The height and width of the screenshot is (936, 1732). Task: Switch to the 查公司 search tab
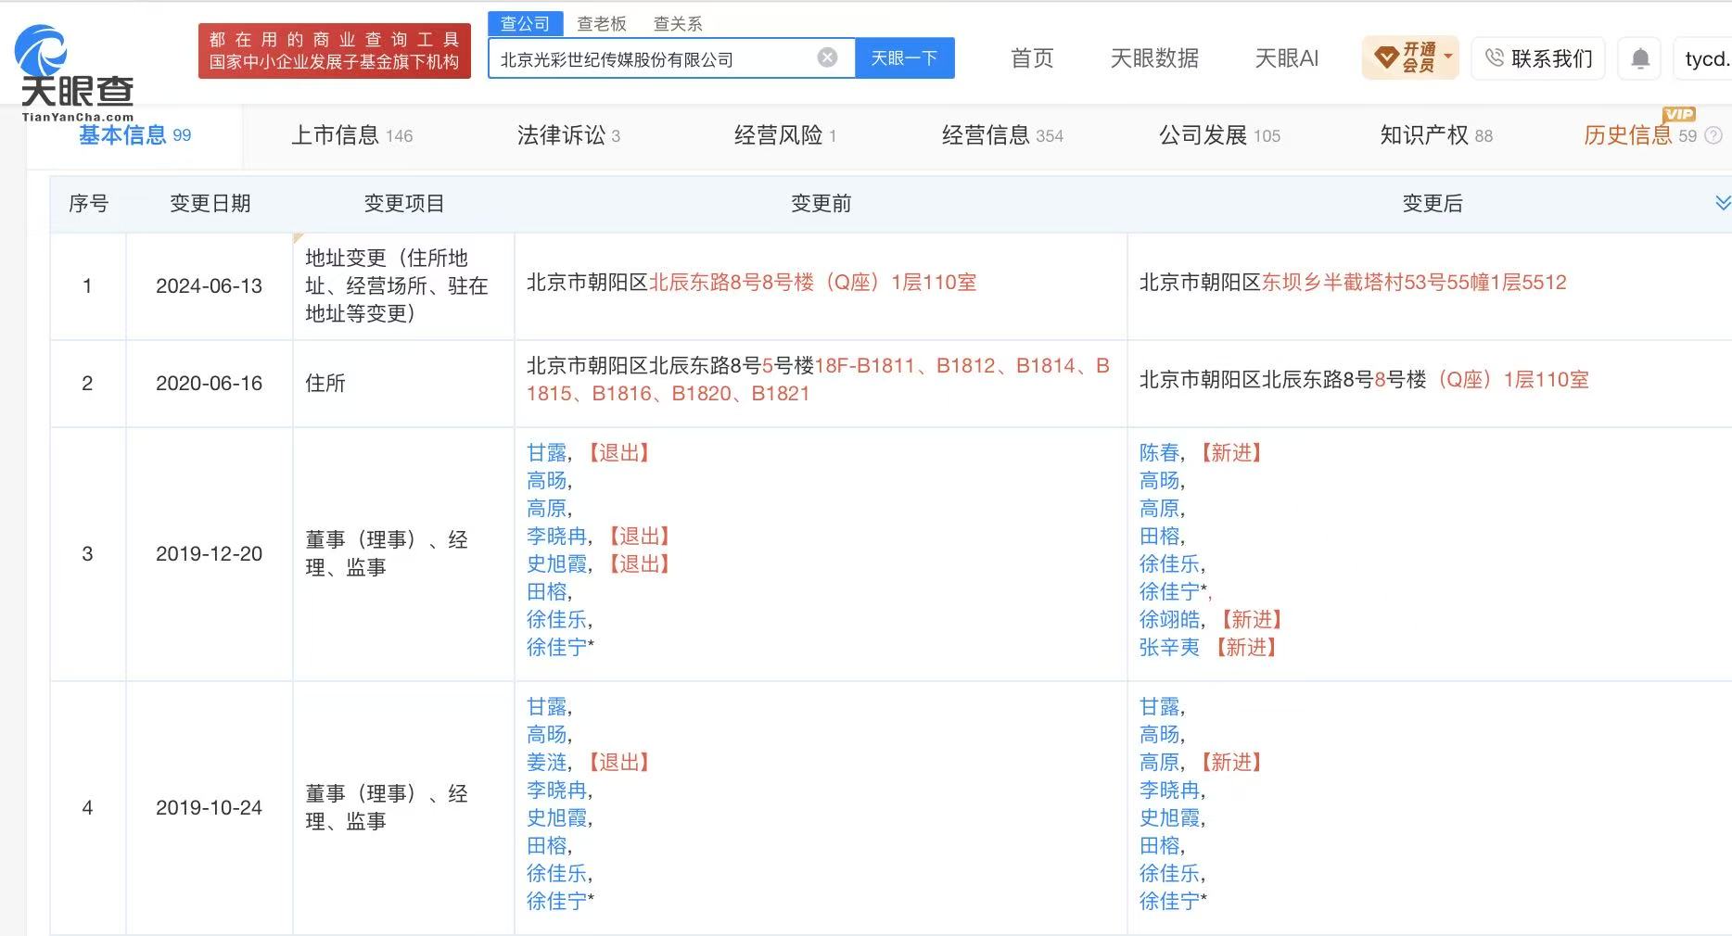(525, 24)
